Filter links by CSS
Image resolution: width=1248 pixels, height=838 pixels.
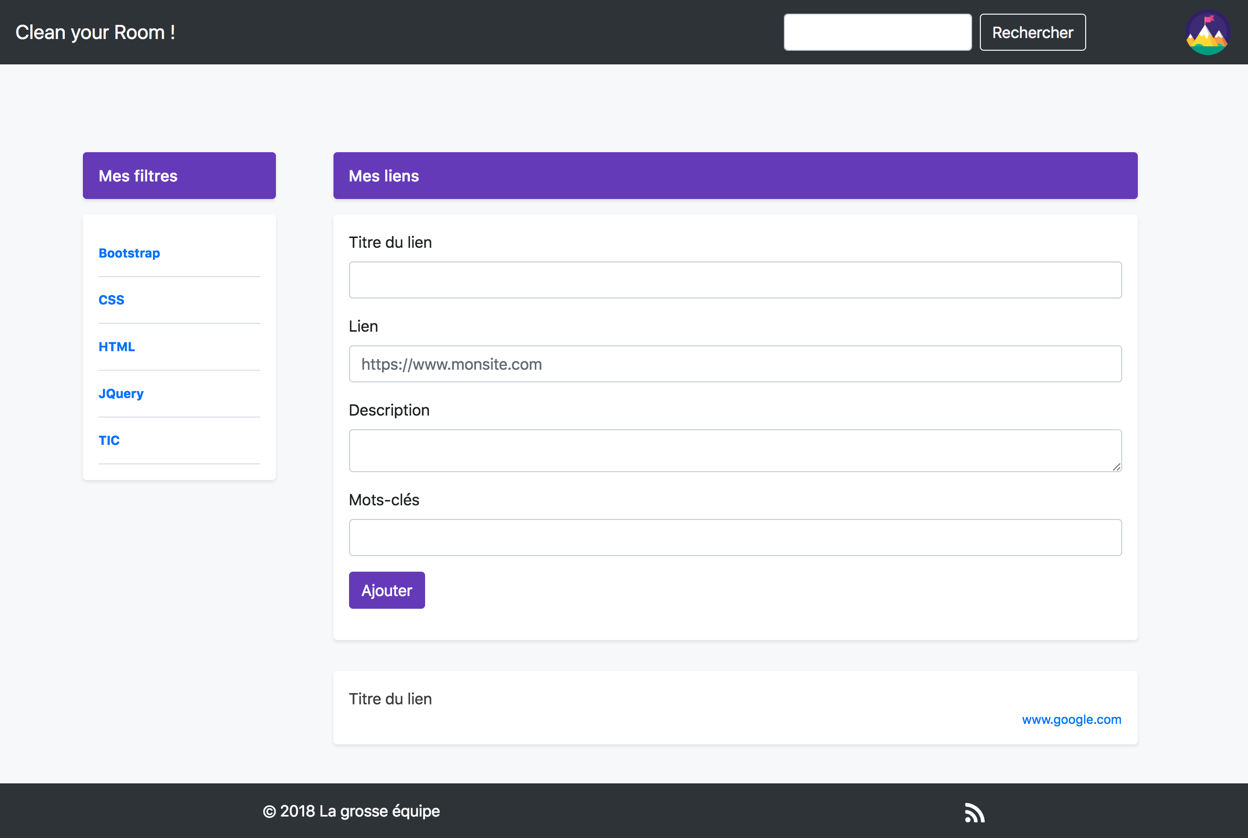pyautogui.click(x=111, y=300)
